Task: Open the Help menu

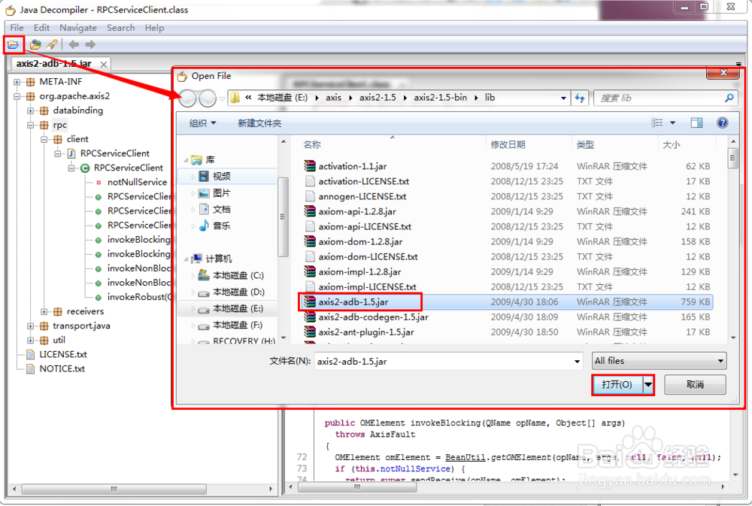Action: click(x=154, y=28)
